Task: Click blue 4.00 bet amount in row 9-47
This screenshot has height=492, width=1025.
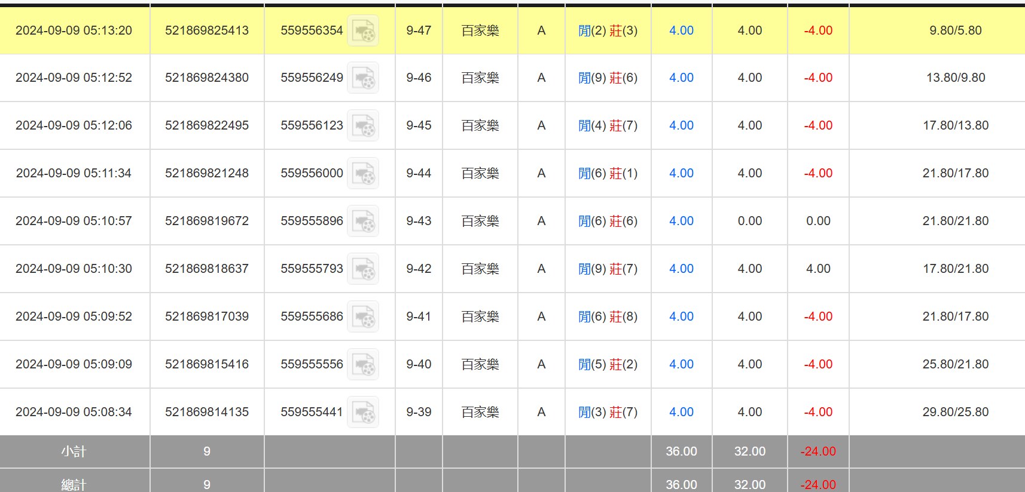Action: pyautogui.click(x=681, y=30)
